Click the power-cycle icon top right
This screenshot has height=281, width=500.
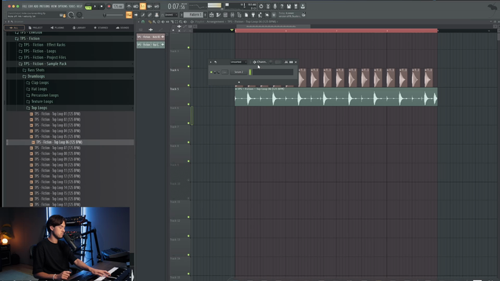[261, 6]
